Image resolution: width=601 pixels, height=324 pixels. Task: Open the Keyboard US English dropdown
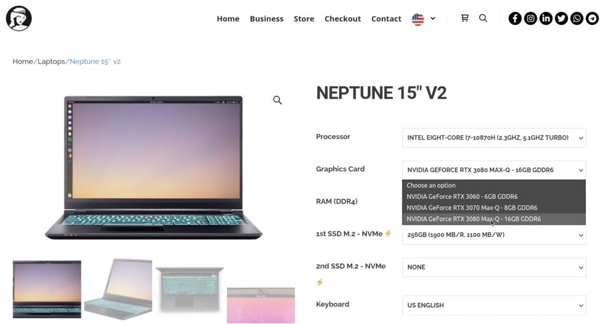[x=494, y=305]
